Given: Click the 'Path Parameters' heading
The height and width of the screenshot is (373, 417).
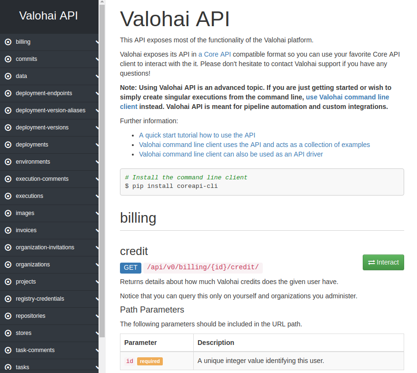Looking at the screenshot, I should pos(152,310).
